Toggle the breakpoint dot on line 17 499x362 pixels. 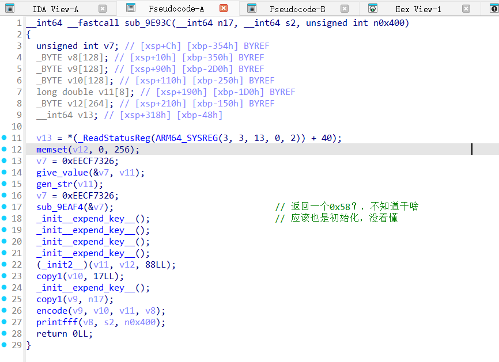coord(4,207)
